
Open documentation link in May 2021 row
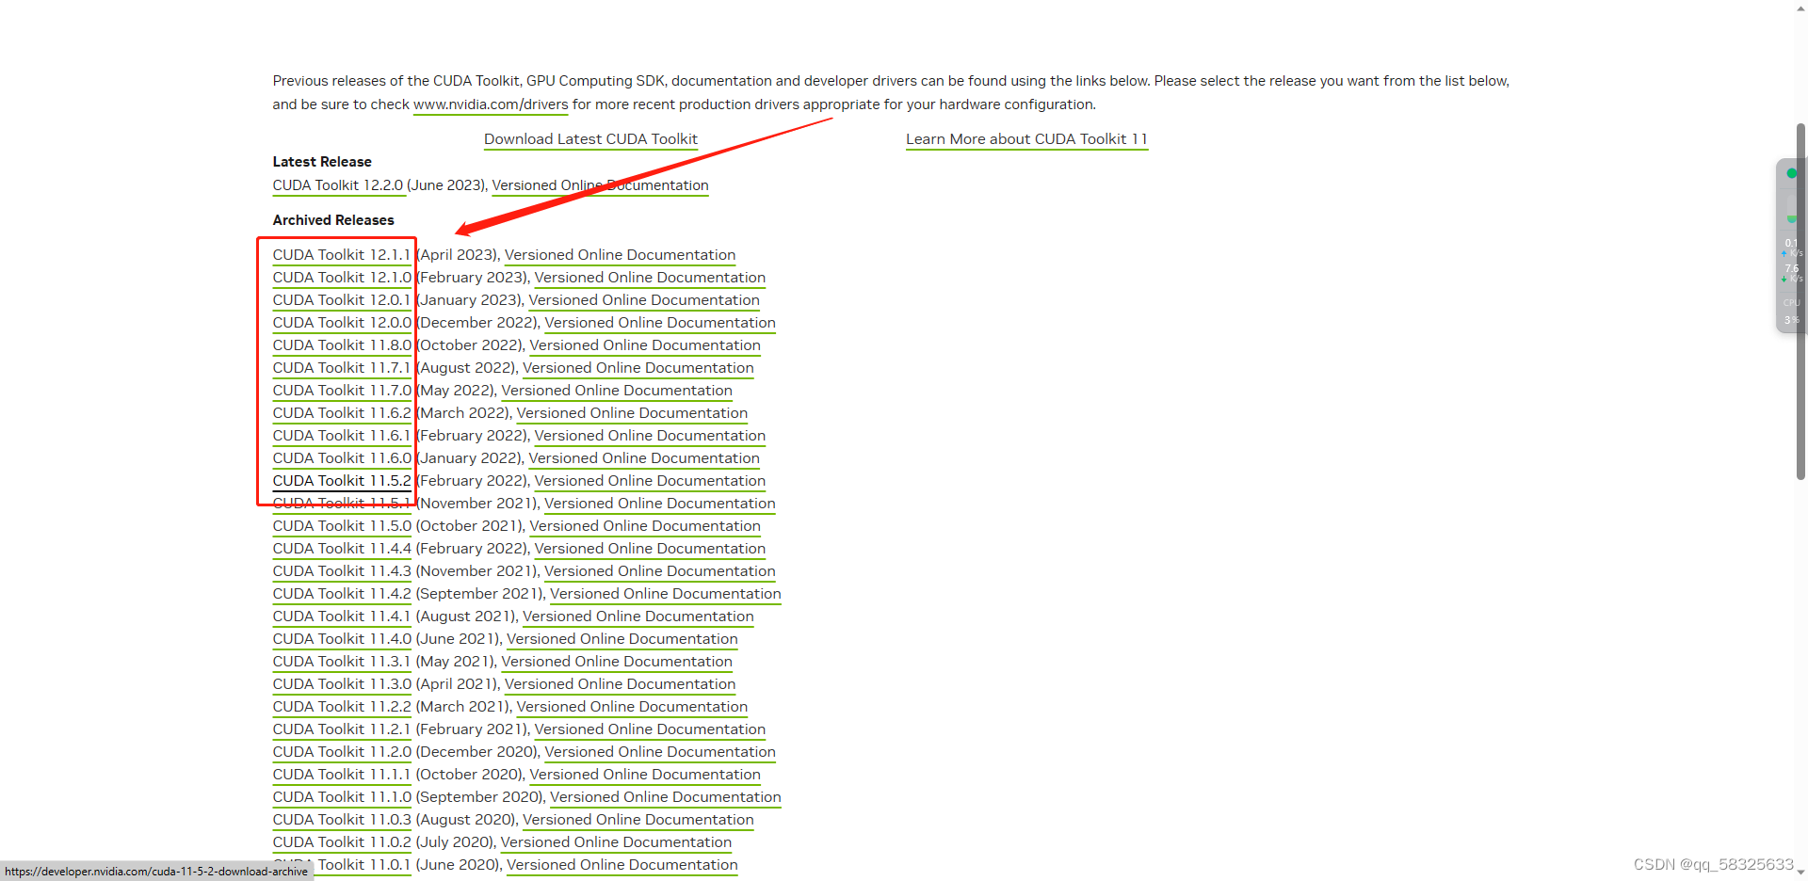617,662
